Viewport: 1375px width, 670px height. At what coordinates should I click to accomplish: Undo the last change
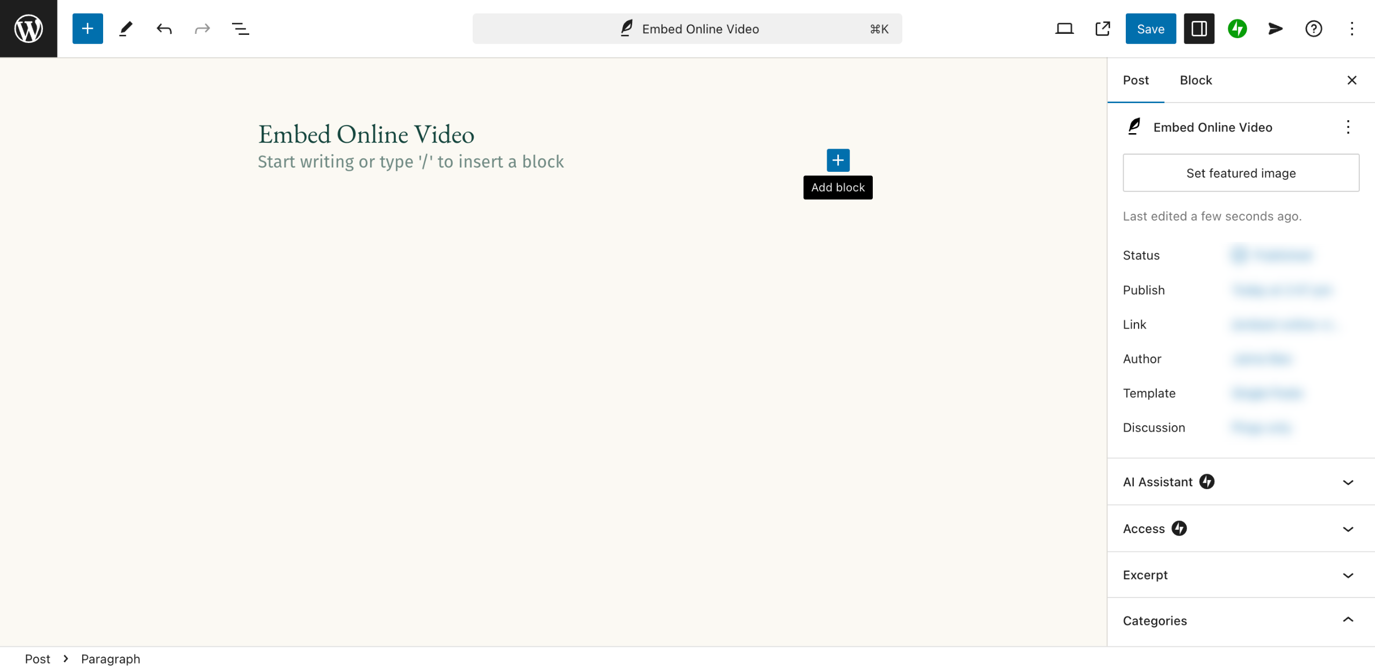[164, 28]
